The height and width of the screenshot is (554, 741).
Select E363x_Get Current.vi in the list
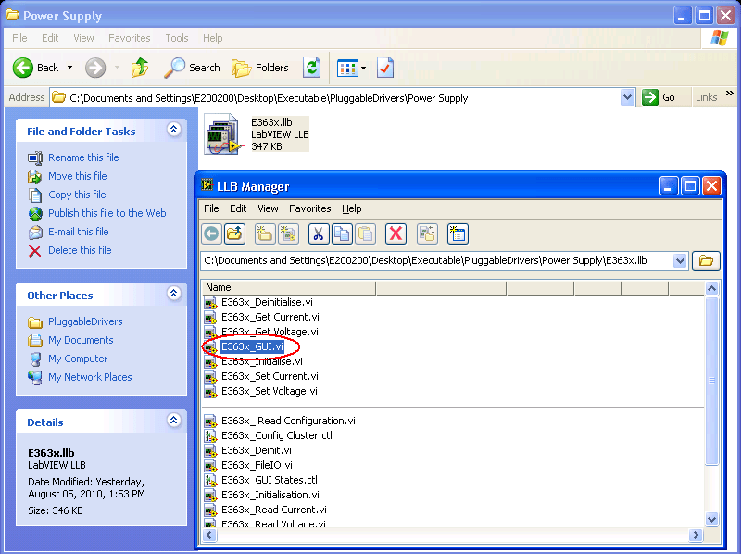point(270,317)
